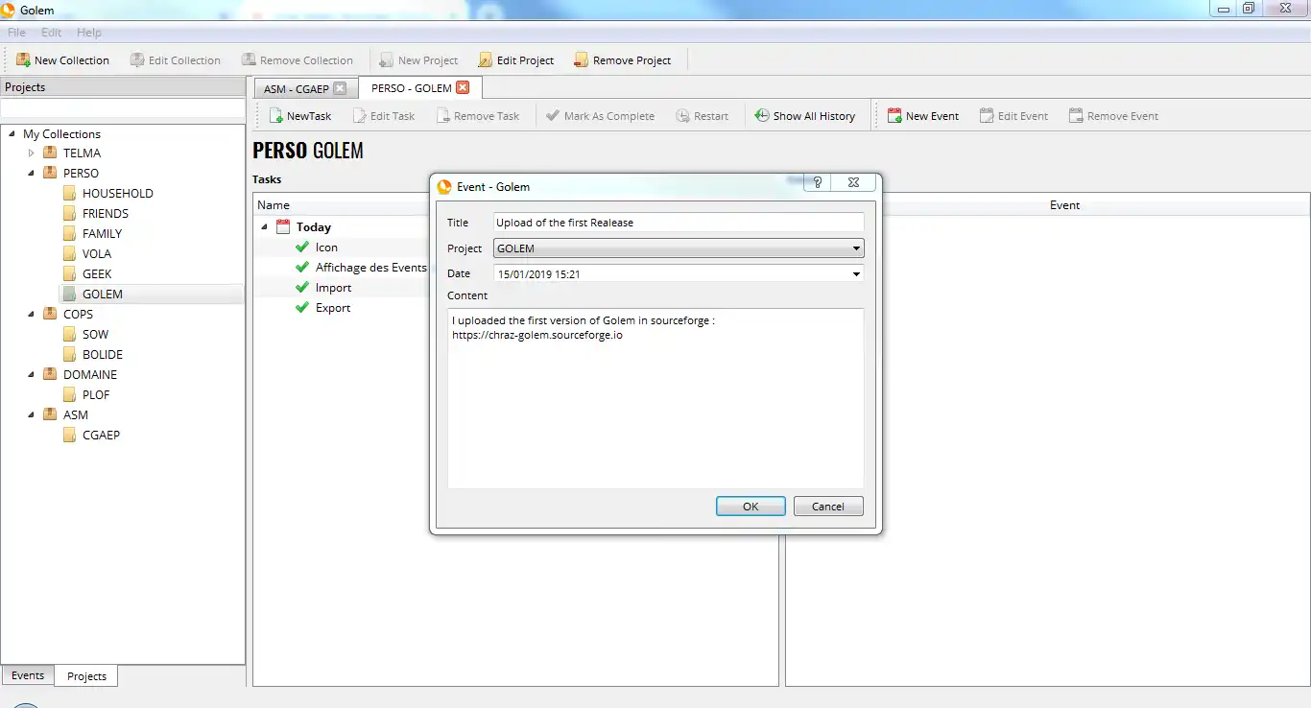Select the CGAEP project in tree
The width and height of the screenshot is (1311, 708).
[102, 435]
